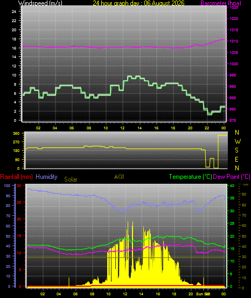
Task: Click the 360 degree wind direction label
Action: pyautogui.click(x=16, y=134)
